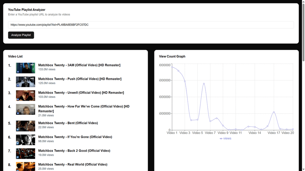
Task: Open the Real World video thumbnail
Action: coord(25,166)
